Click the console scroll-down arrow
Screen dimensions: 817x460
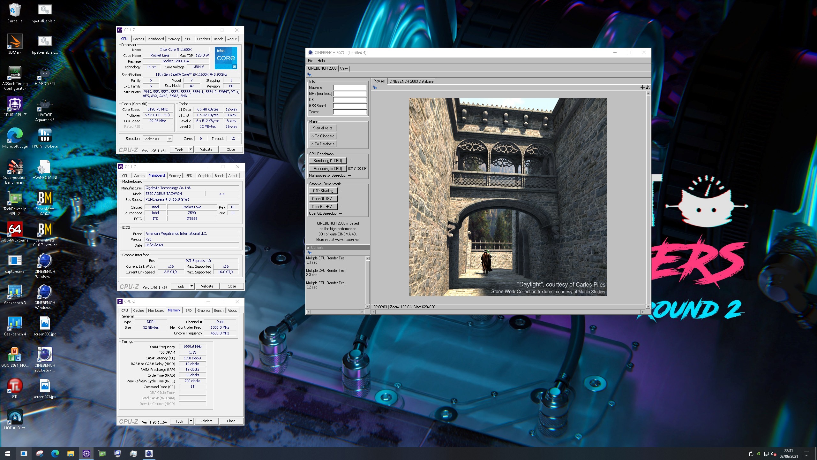[x=367, y=307]
